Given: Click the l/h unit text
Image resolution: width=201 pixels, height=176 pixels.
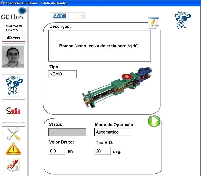Looking at the screenshot, I should coord(70,151).
